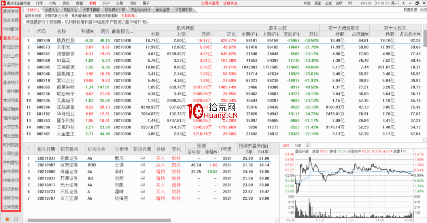
Task: Open 龙虎榜单 in the left sidebar
Action: 11,100
